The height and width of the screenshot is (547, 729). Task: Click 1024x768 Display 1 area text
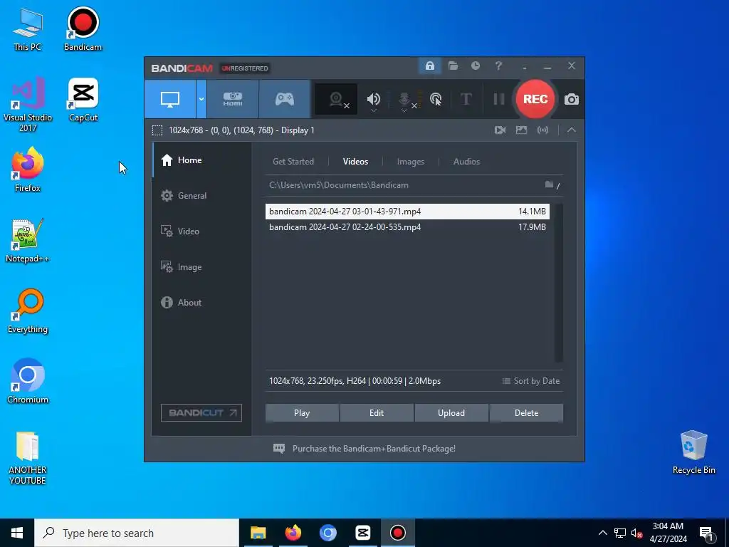[241, 130]
